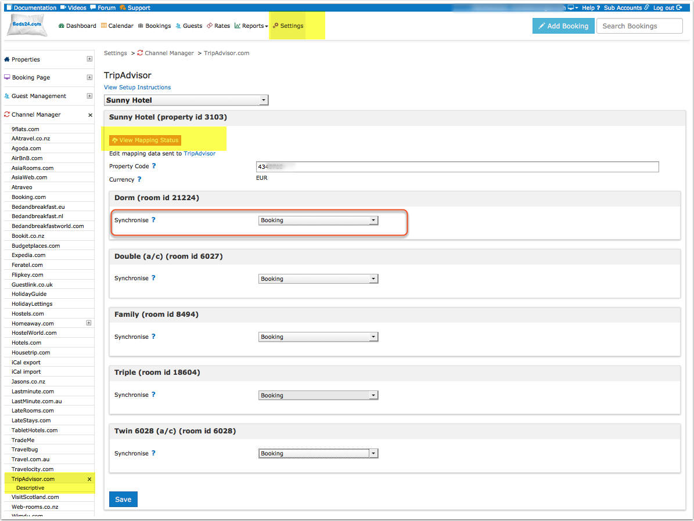Click the Channel Manager sync icon in sidebar

coord(6,114)
